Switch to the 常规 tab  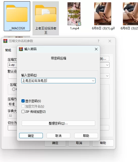[x=8, y=50]
